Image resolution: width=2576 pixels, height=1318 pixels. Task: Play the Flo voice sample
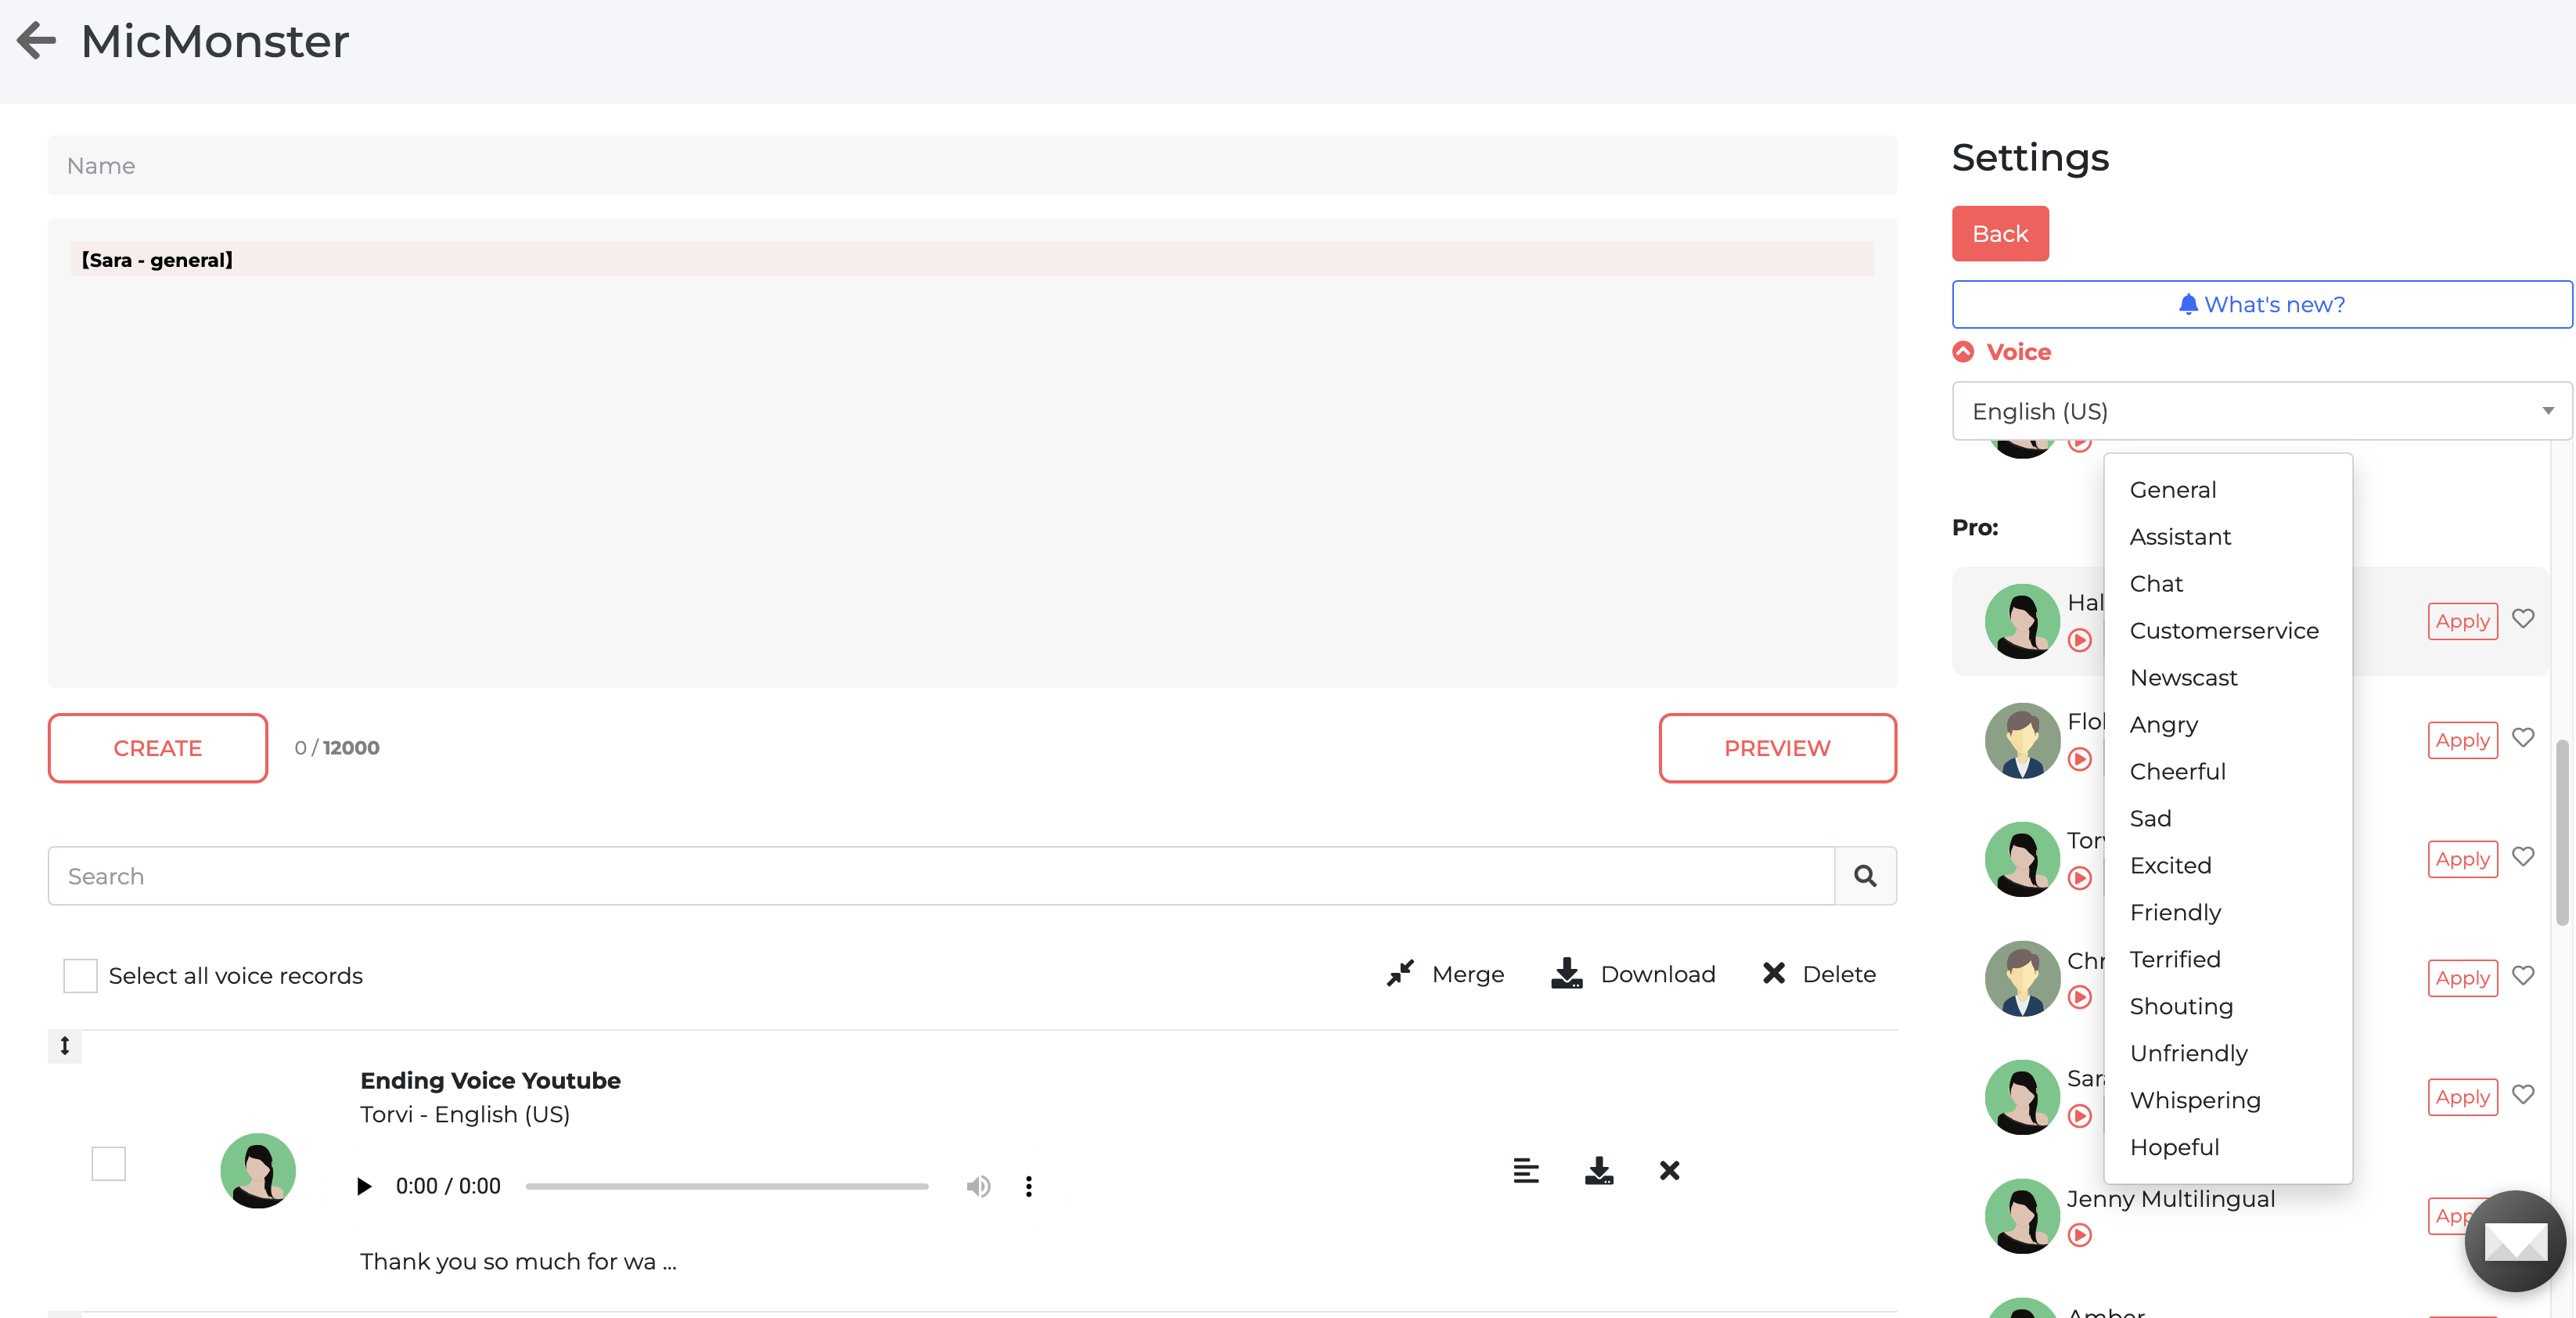pyautogui.click(x=2080, y=759)
